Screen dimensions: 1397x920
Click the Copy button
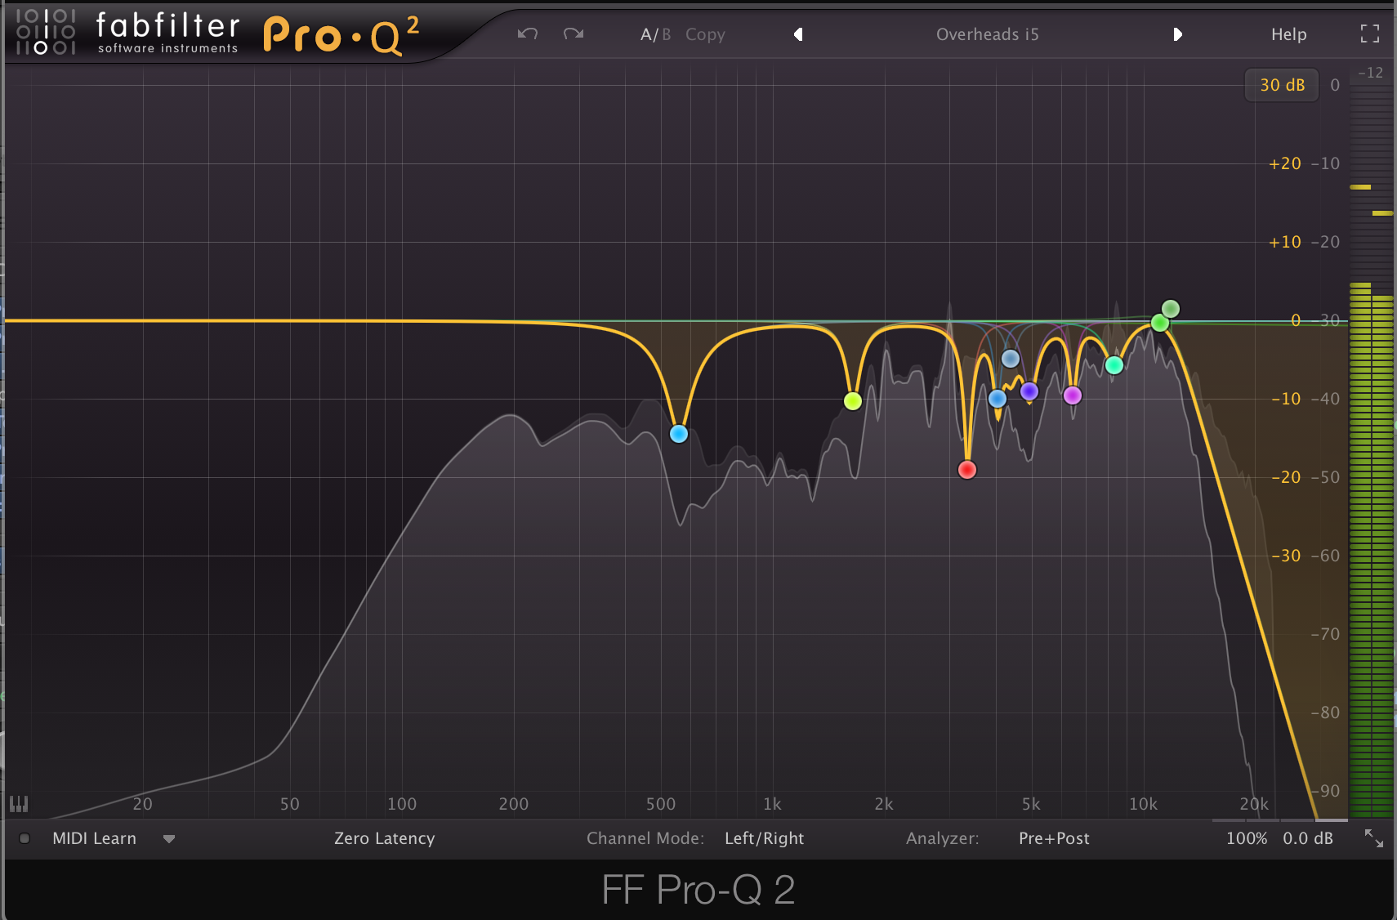click(705, 34)
